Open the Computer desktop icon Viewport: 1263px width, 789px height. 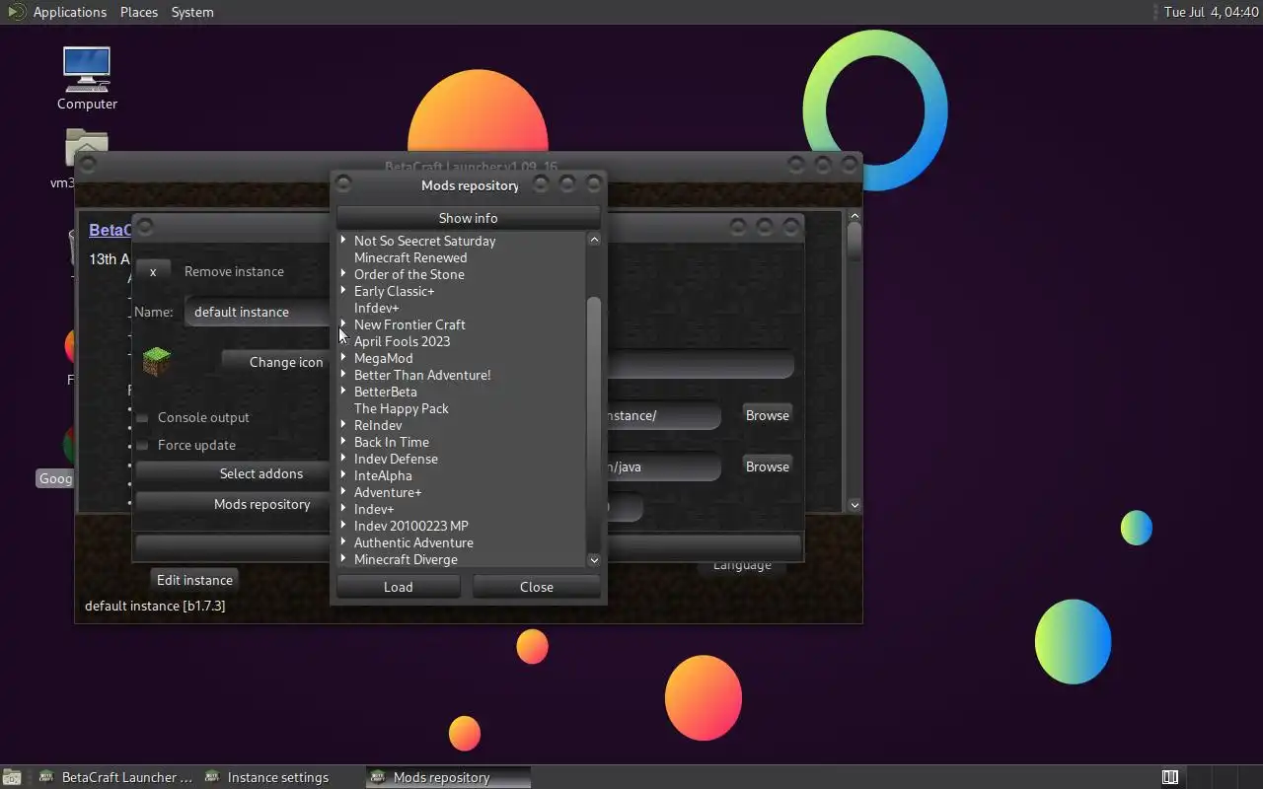pyautogui.click(x=87, y=79)
